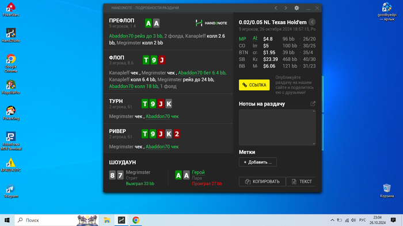The image size is (403, 226).
Task: Open Windows Start menu
Action: (x=7, y=220)
